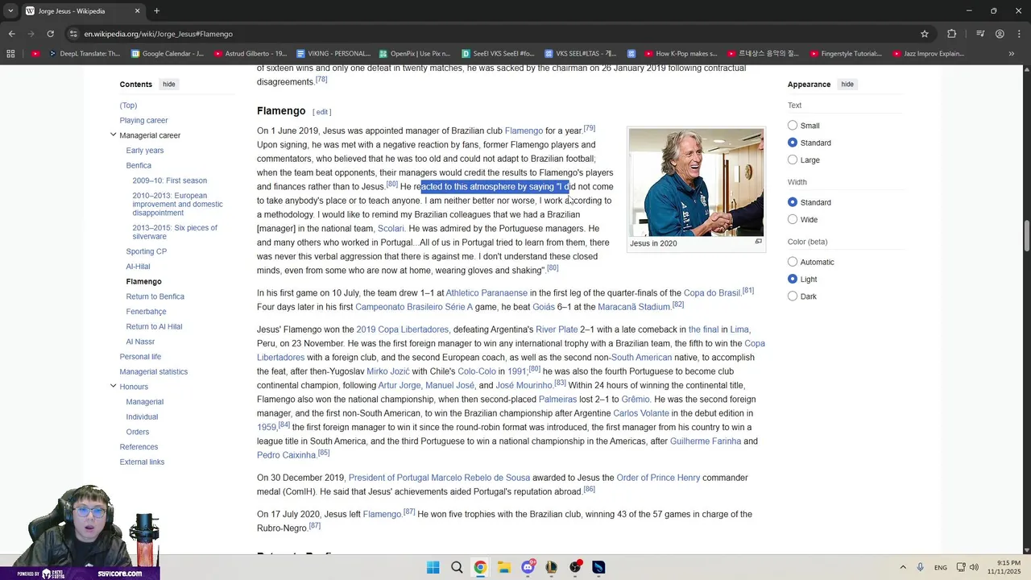Go to Playing career section
This screenshot has width=1031, height=580.
click(x=143, y=120)
